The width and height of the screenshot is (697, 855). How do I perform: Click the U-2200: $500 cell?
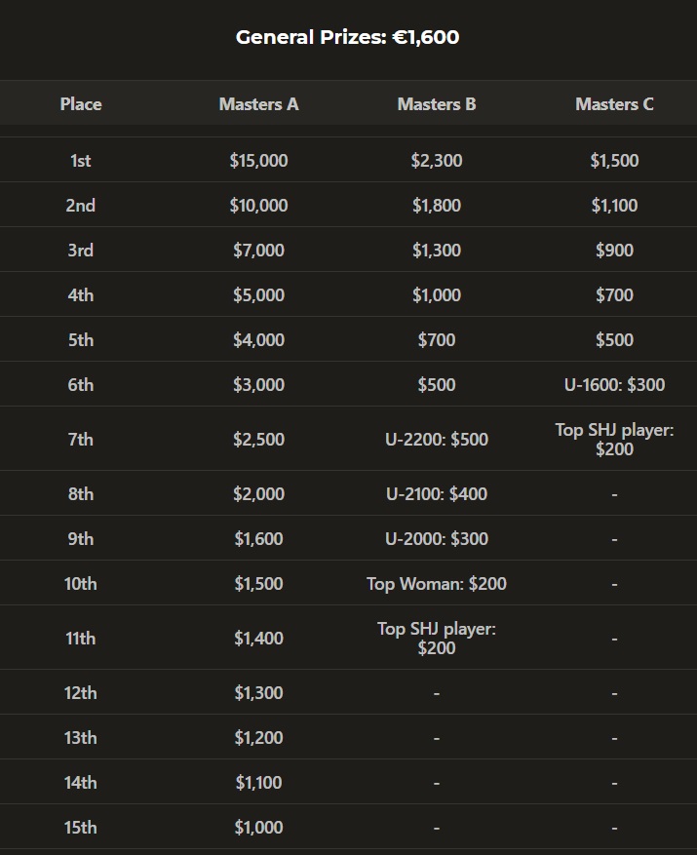[x=437, y=439]
